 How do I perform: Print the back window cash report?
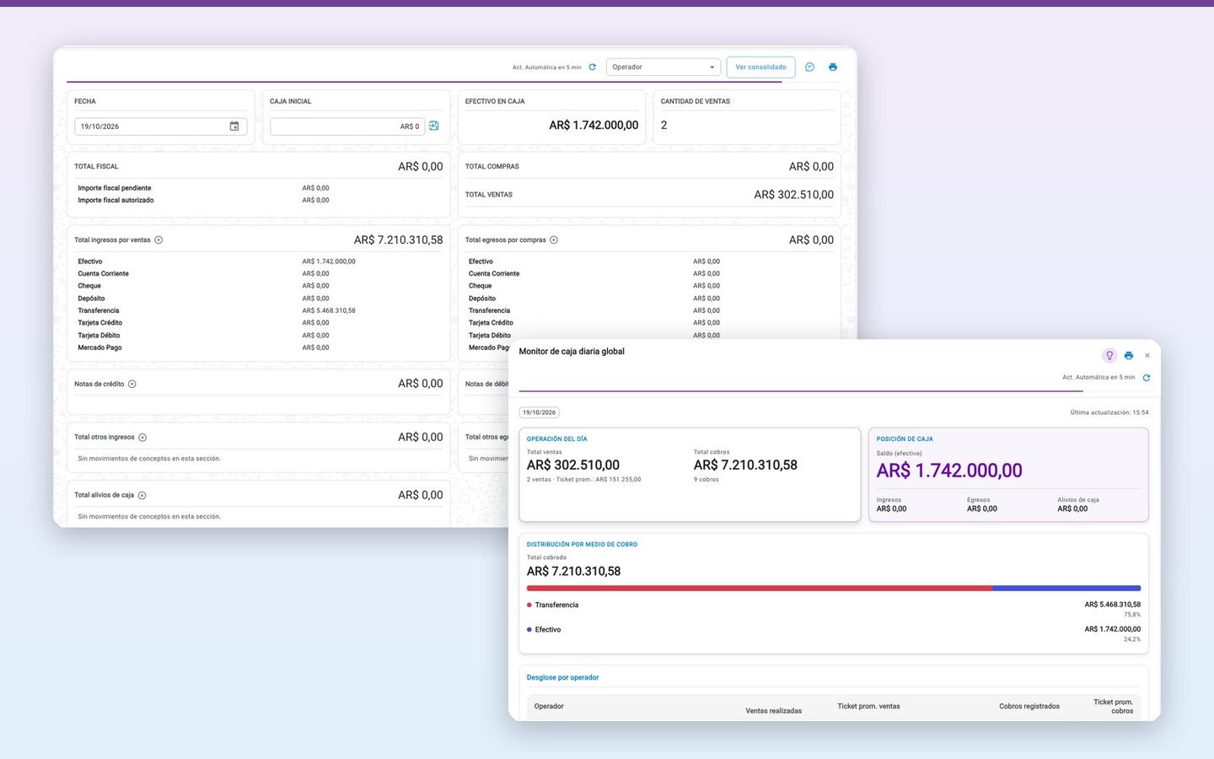[833, 67]
